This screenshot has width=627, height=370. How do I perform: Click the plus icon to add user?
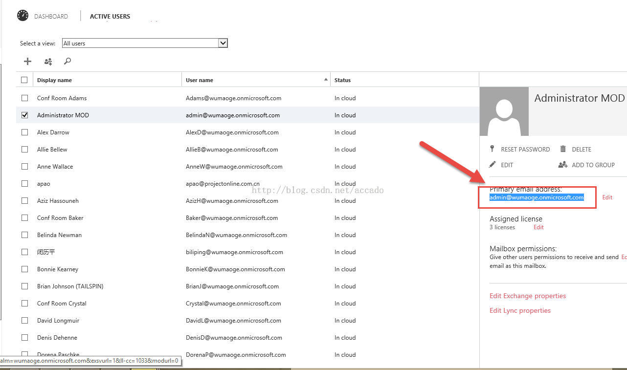(x=28, y=62)
